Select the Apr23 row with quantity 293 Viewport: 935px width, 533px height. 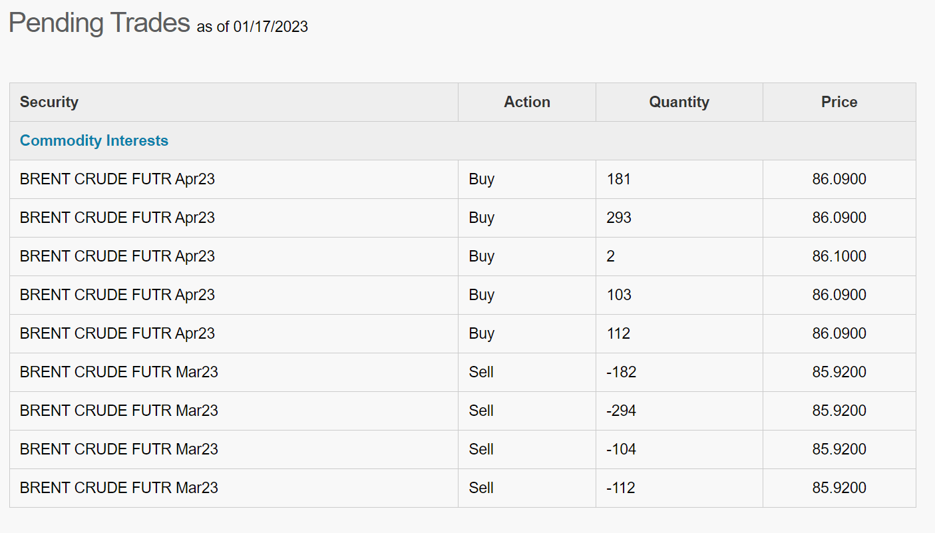[x=117, y=218]
